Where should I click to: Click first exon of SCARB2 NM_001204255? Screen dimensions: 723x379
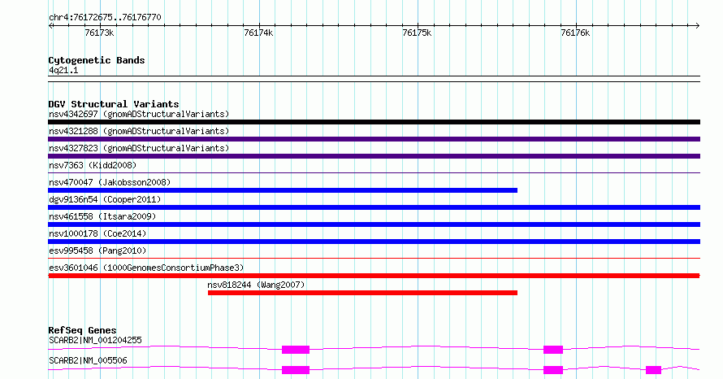296,350
